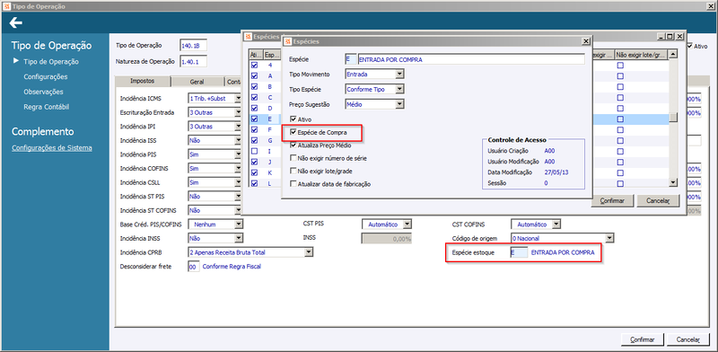Enable Não exigir número de série
The height and width of the screenshot is (352, 718).
pyautogui.click(x=293, y=158)
